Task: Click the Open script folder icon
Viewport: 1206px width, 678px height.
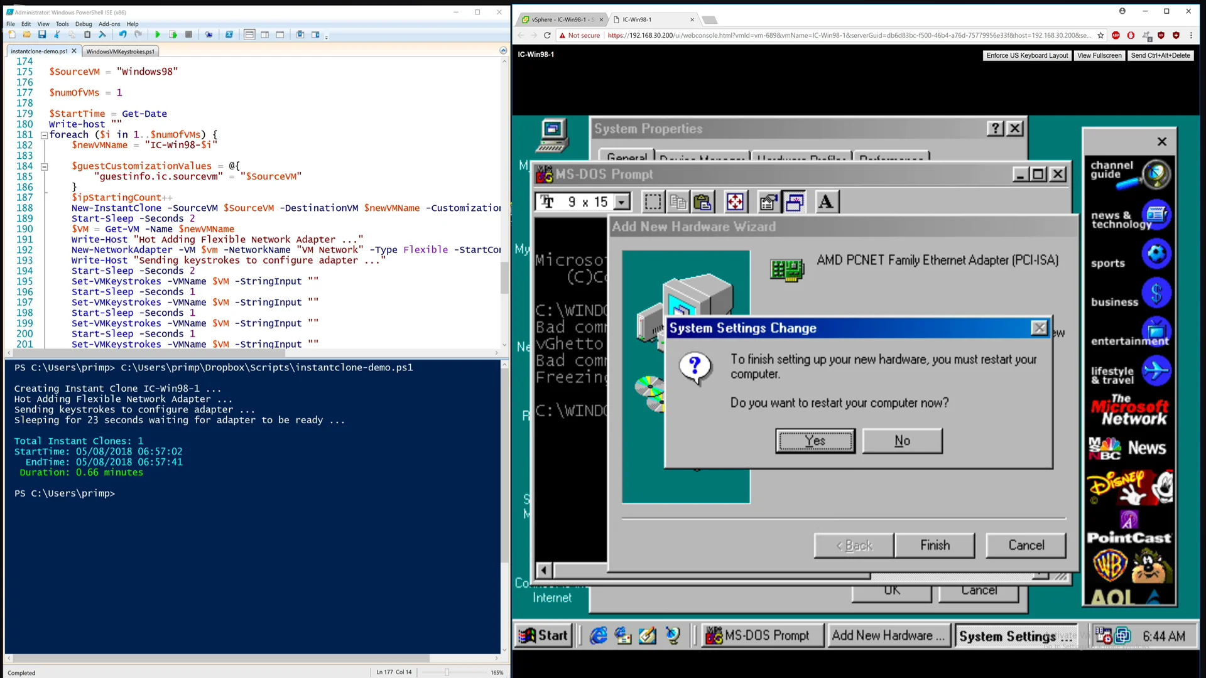Action: click(x=27, y=35)
